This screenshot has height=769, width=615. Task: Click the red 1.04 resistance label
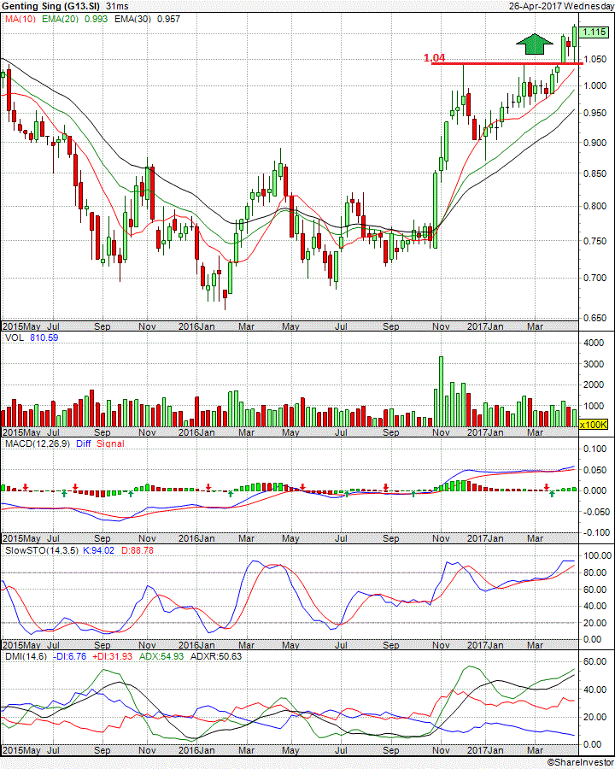[434, 58]
